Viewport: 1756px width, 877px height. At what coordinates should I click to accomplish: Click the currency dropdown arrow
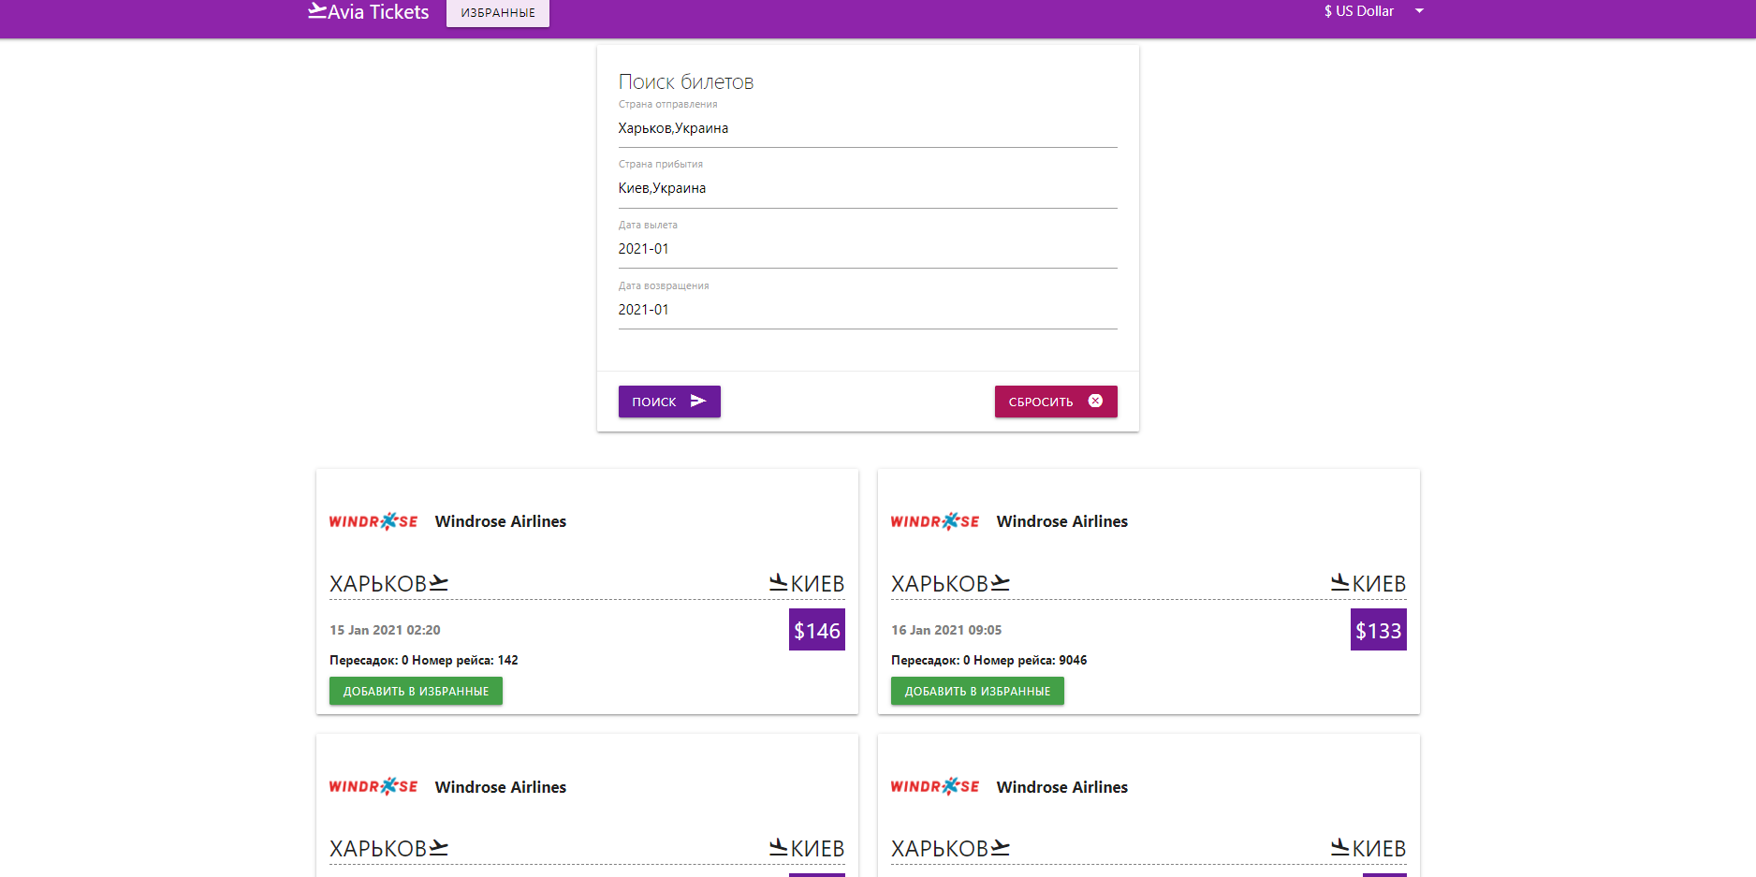pos(1419,11)
